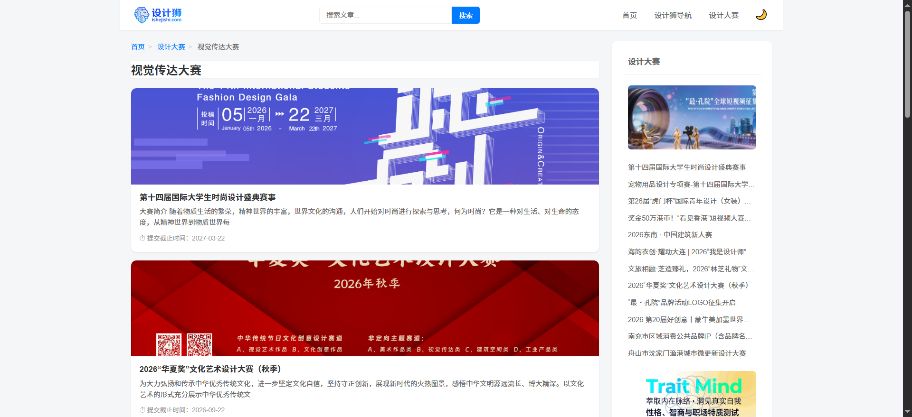Open article 2026"华夏奖"文化艺术设计大赛（秋季）title
The height and width of the screenshot is (417, 912).
click(212, 369)
